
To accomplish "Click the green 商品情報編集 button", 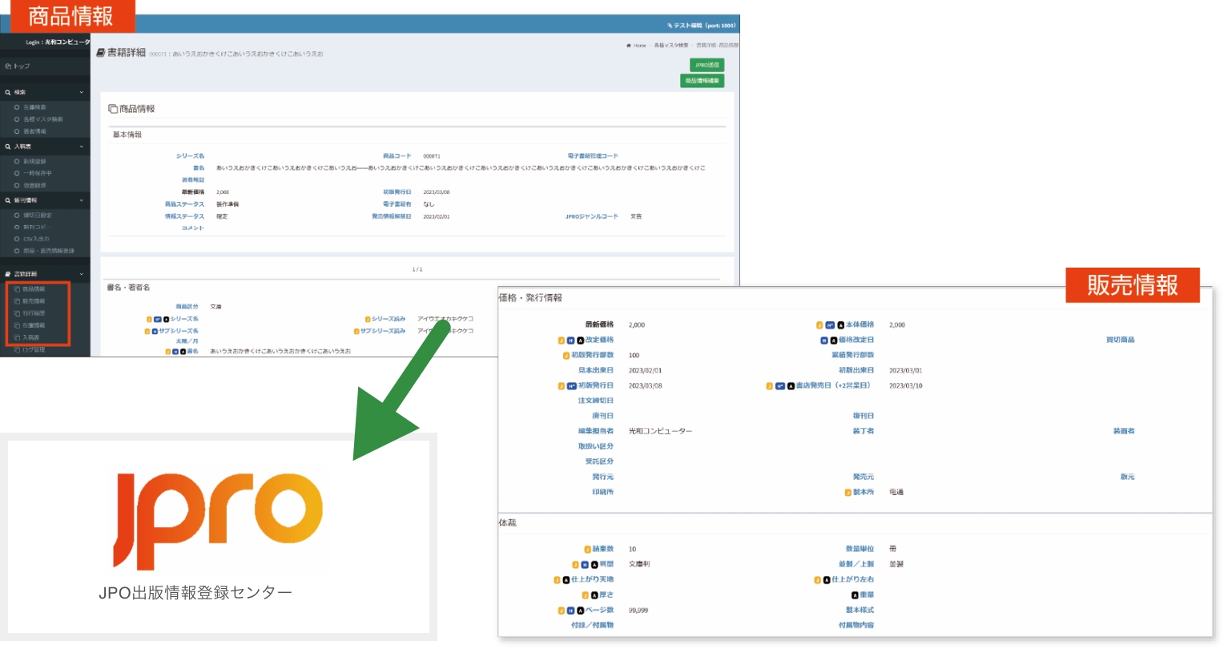I will pyautogui.click(x=703, y=81).
